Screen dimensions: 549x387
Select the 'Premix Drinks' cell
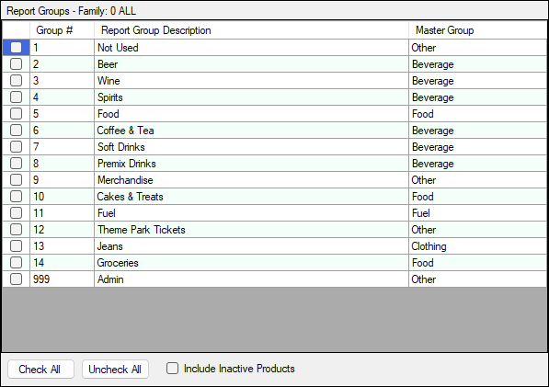tap(251, 163)
